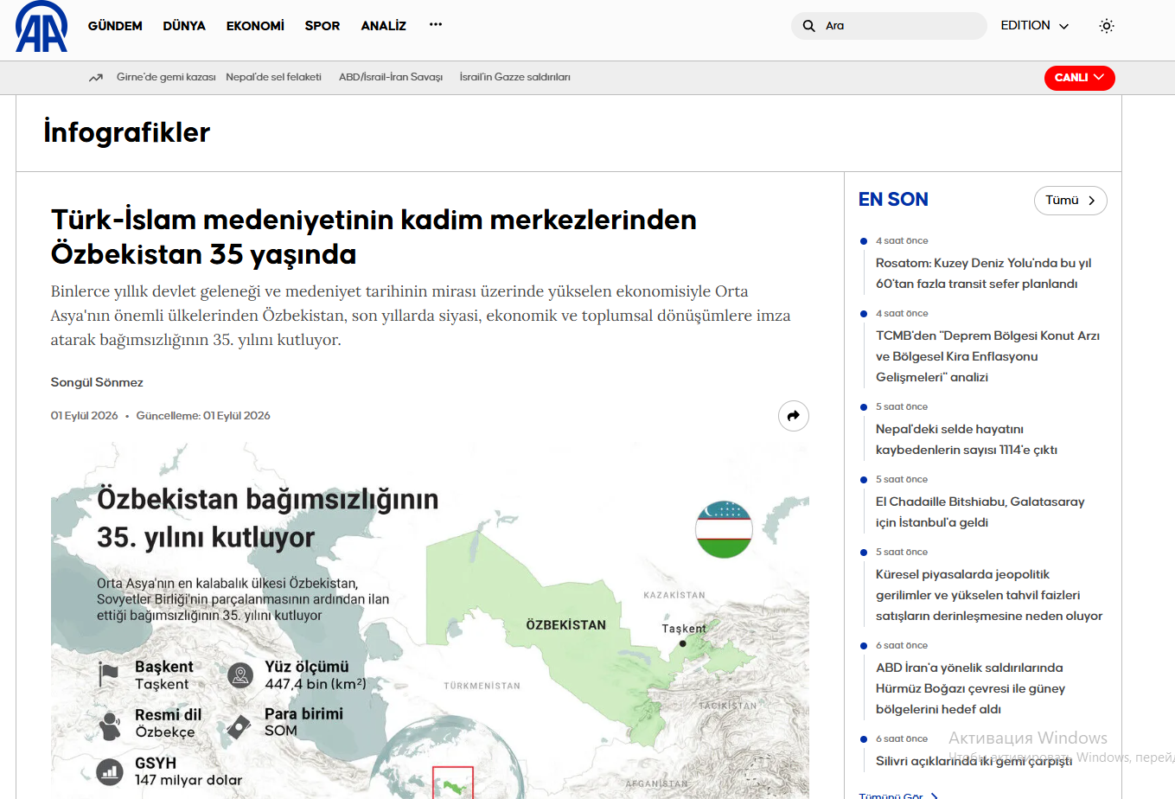Open the three-dots more menu

click(436, 25)
